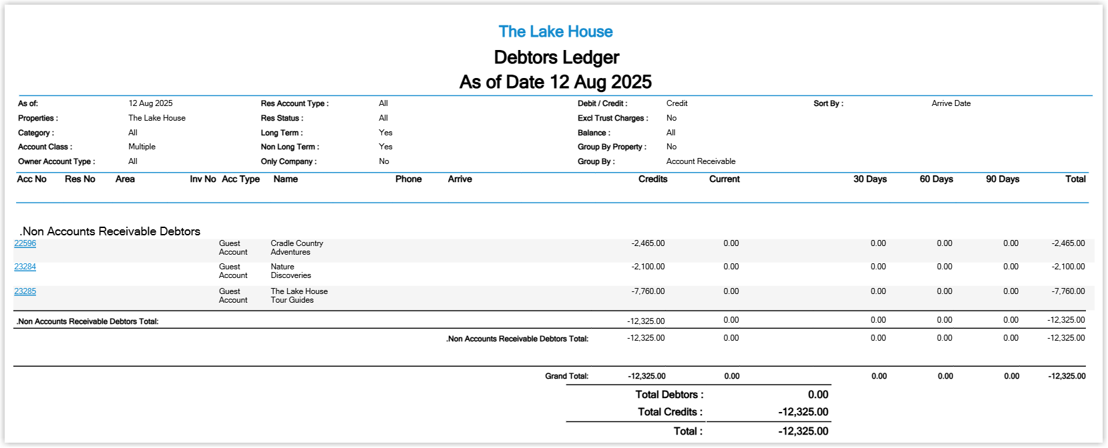Select the 'Credit' value beside Debit / Credit

point(677,103)
